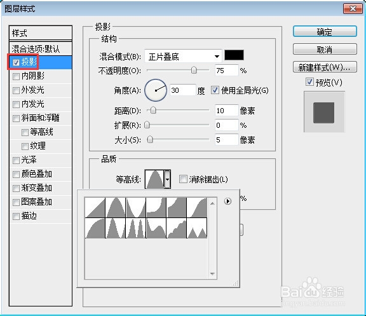366x316 pixels.
Task: Select the Linear contour preset
Action: (x=95, y=207)
